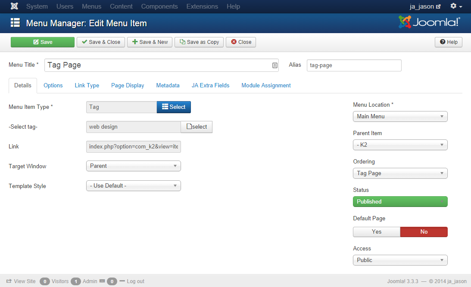Click the icon inside the Menu Title field
Image resolution: width=471 pixels, height=287 pixels.
274,65
